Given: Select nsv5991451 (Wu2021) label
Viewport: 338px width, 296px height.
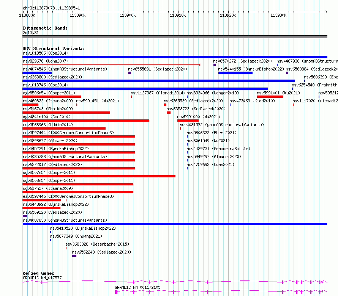Looking at the screenshot, I should 98,101.
